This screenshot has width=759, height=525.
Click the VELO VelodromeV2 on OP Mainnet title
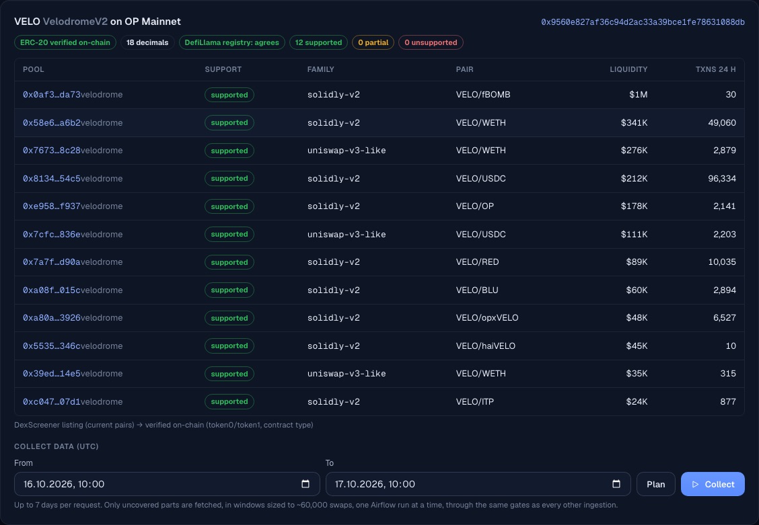98,22
